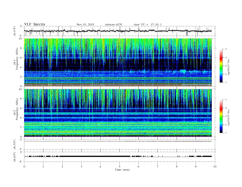Click the ch.2 spectrogram color scale bar
The height and width of the screenshot is (187, 242).
tap(221, 116)
